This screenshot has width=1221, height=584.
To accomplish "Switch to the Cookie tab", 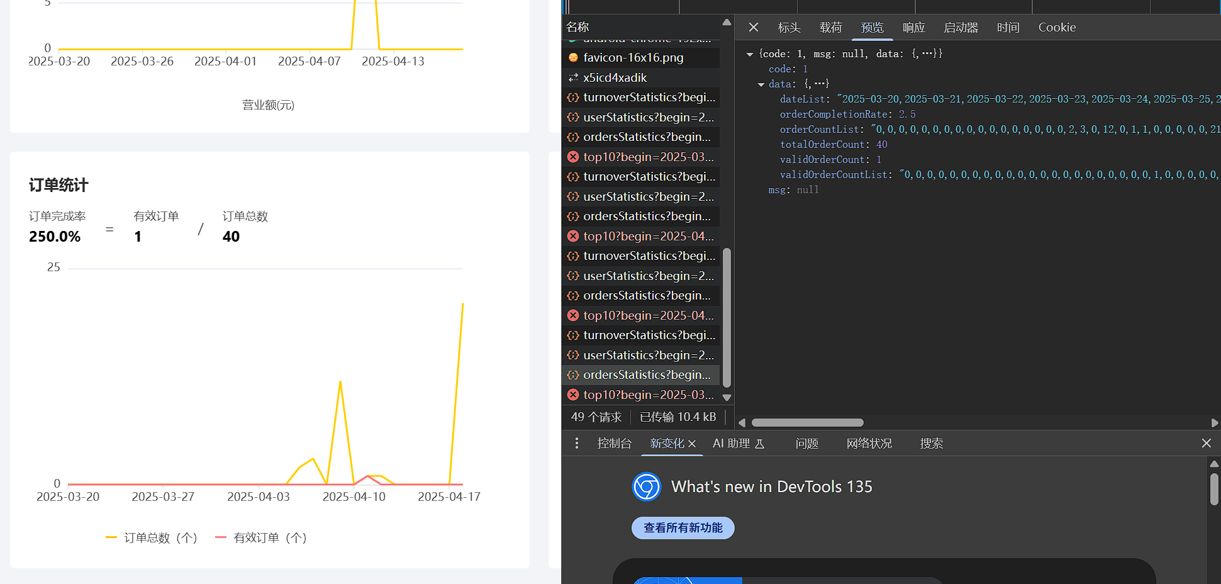I will click(x=1057, y=27).
